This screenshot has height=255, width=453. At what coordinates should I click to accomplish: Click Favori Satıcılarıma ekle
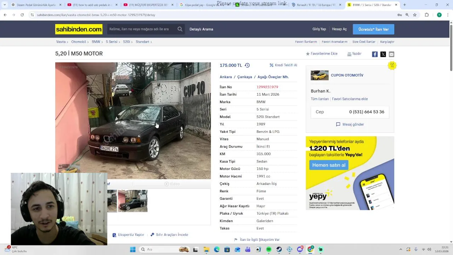[x=350, y=99]
